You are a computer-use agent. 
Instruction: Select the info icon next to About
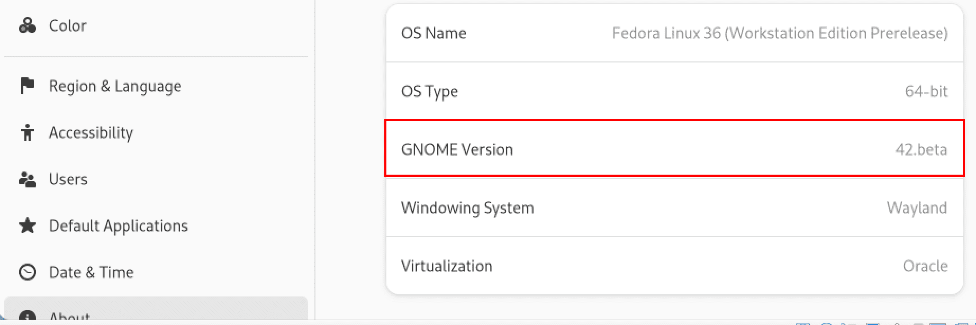(x=26, y=317)
